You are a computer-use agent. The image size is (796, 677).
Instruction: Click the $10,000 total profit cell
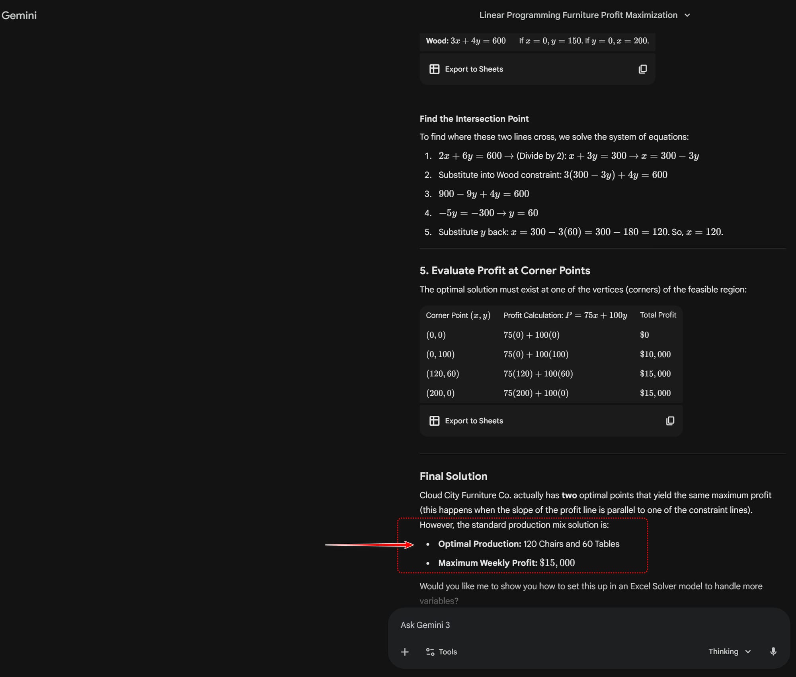[x=655, y=354]
